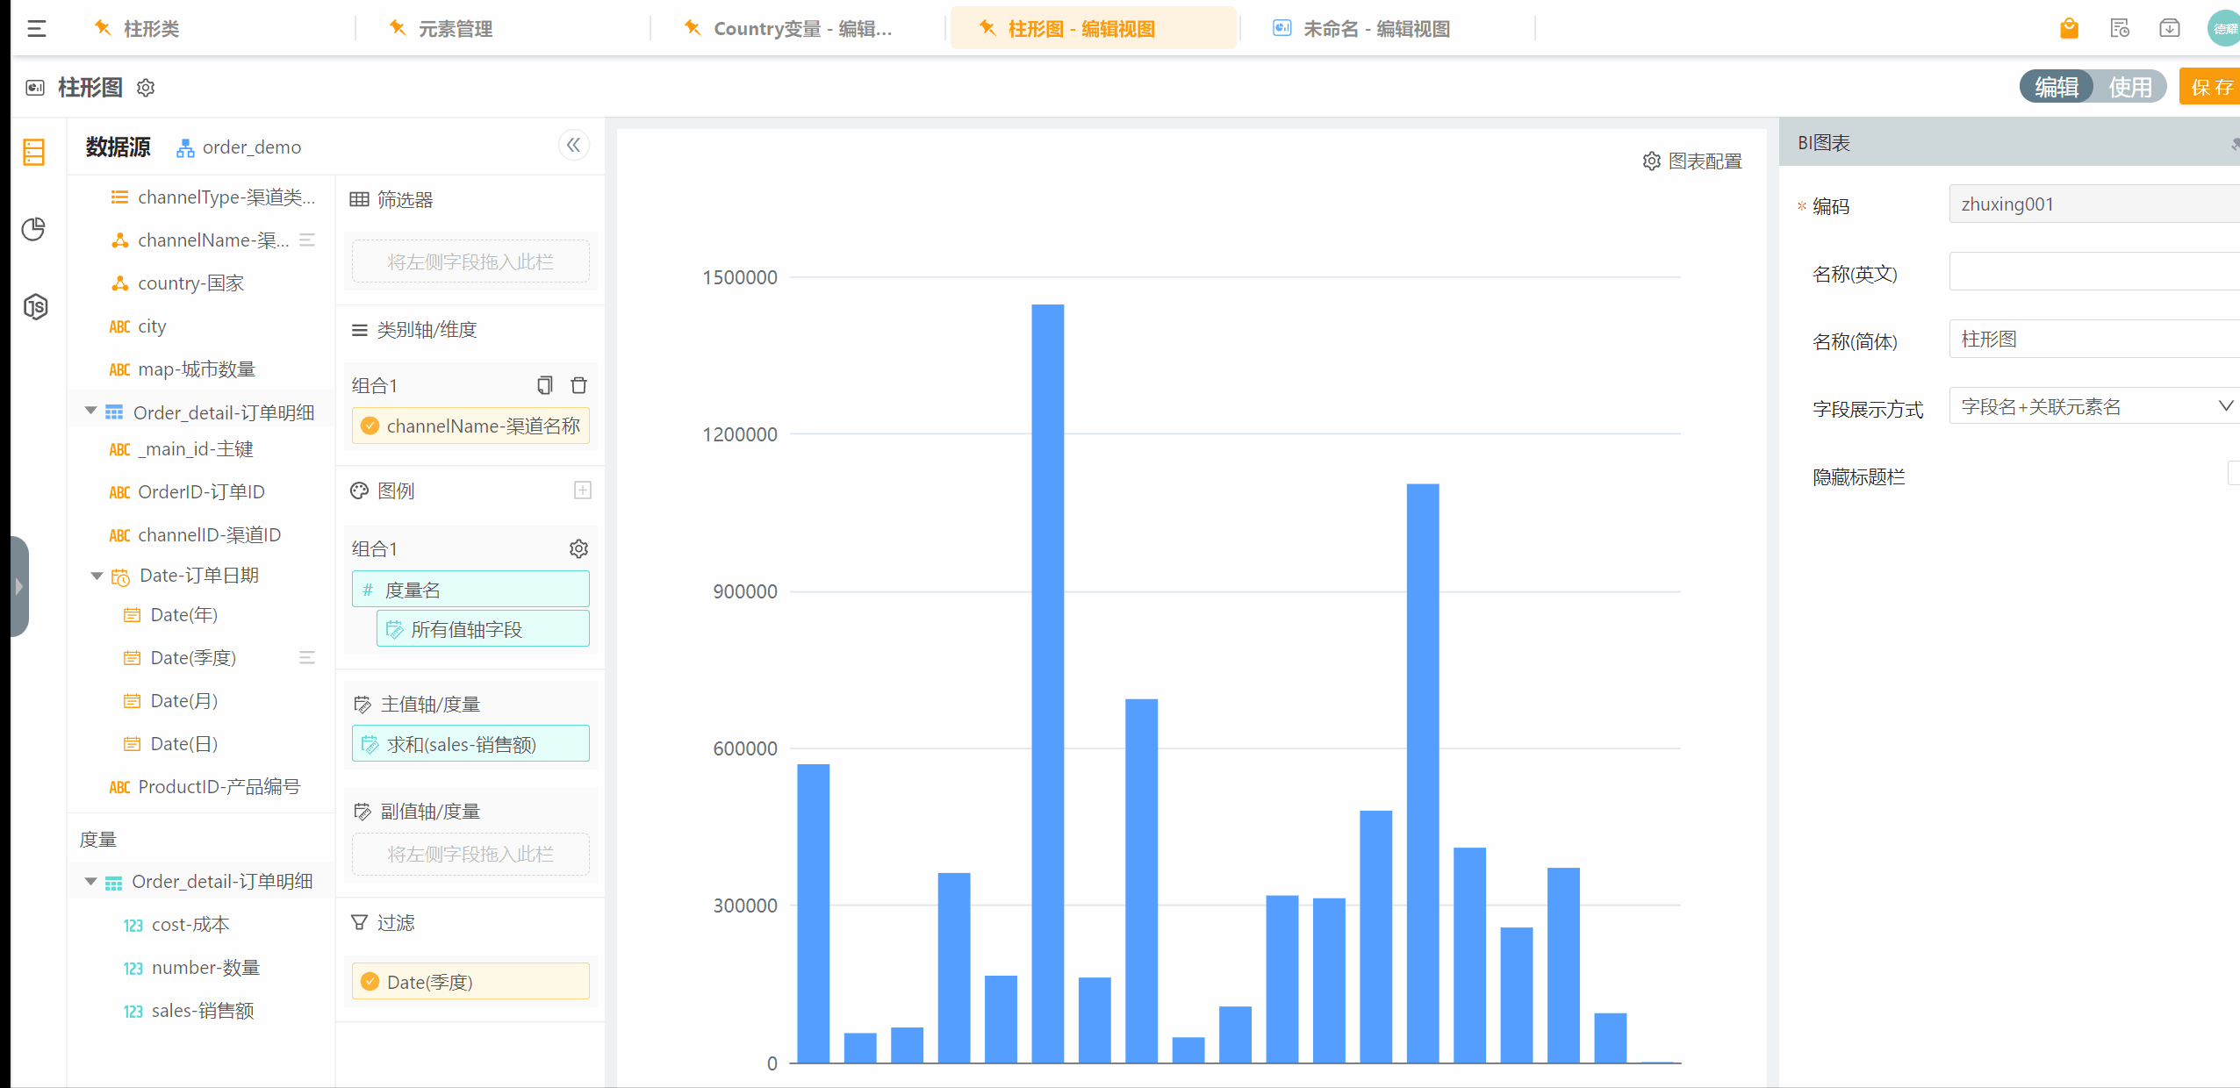Click the order_demo data source icon
Image resolution: width=2240 pixels, height=1088 pixels.
185,147
